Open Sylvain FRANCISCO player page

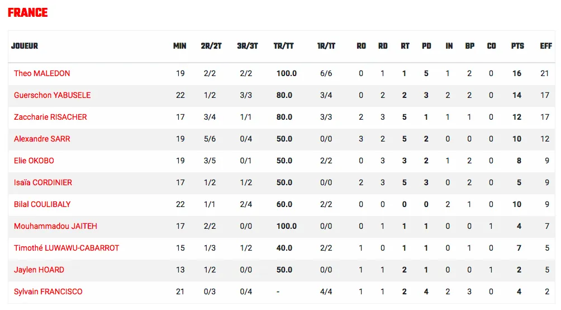(x=48, y=292)
